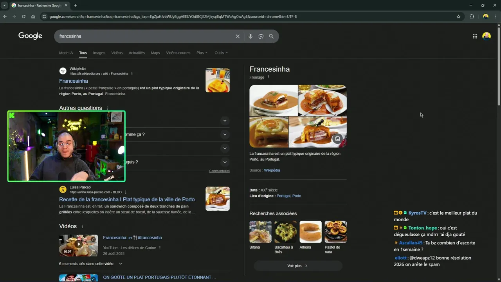The width and height of the screenshot is (501, 282).
Task: Click the Porto origin link
Action: click(x=297, y=196)
